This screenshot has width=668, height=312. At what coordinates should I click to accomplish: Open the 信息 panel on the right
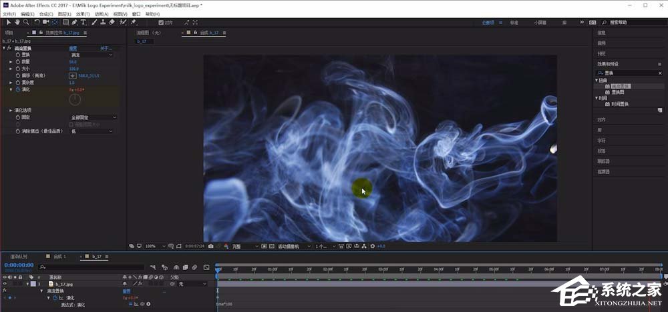click(601, 32)
